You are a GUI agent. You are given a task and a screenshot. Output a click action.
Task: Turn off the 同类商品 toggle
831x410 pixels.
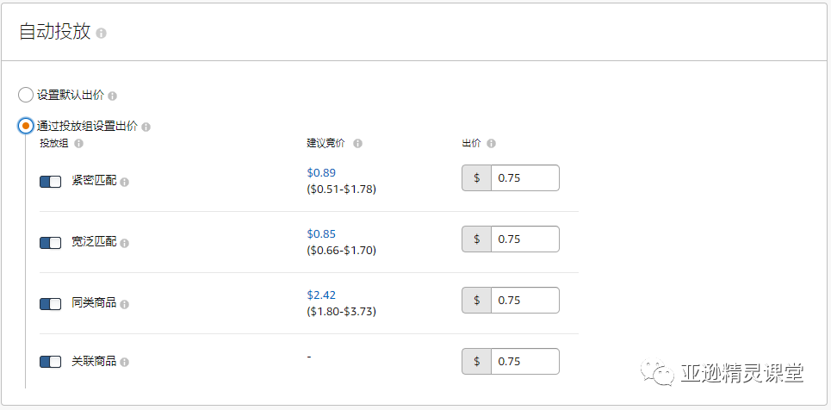pos(51,304)
